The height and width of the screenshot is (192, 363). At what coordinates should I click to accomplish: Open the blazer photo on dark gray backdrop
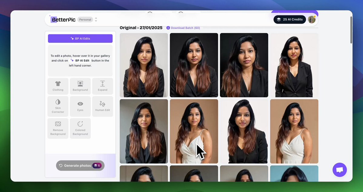coord(144,132)
